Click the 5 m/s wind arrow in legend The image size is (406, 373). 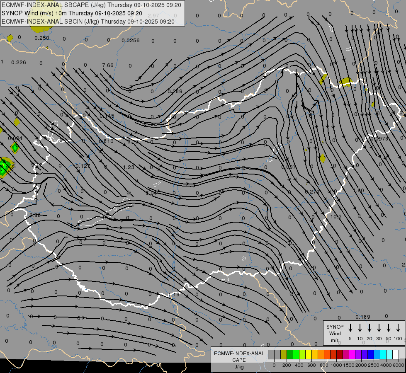coord(350,328)
